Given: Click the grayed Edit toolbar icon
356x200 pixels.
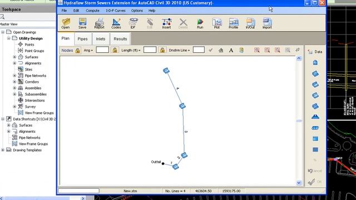Looking at the screenshot, I should pyautogui.click(x=150, y=23).
